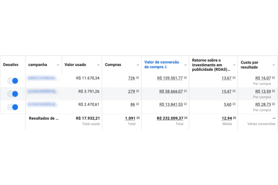Click footnote [2] icon next to 86 purchases
Screen dimensions: 278x185
(137, 105)
